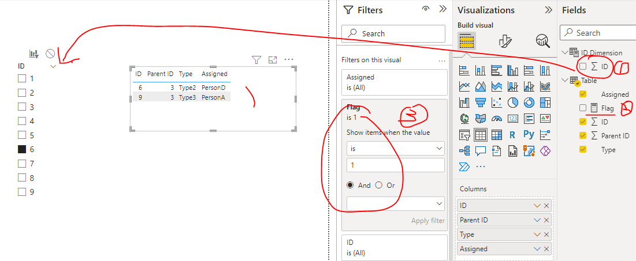Select the Clustered column chart visual
This screenshot has height=261, width=636.
point(513,71)
